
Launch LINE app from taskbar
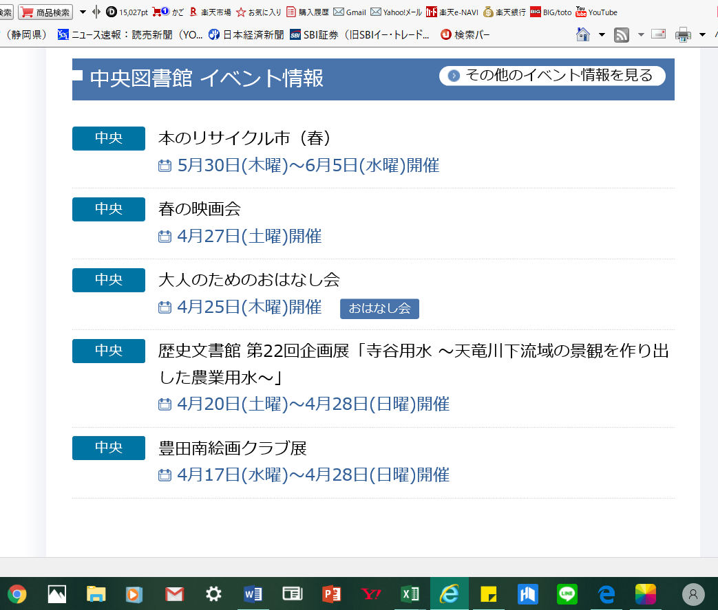(567, 594)
